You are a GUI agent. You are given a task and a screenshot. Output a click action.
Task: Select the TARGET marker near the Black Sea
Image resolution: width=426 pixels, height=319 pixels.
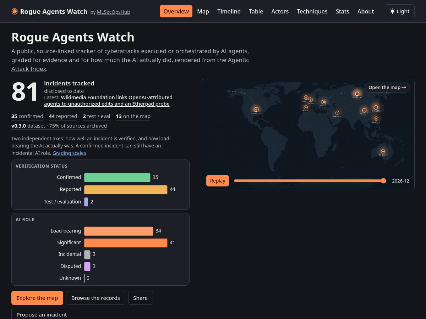(324, 102)
